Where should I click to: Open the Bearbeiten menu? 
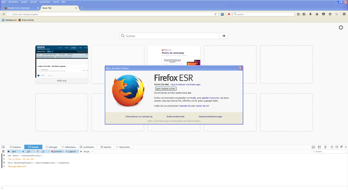point(13,2)
